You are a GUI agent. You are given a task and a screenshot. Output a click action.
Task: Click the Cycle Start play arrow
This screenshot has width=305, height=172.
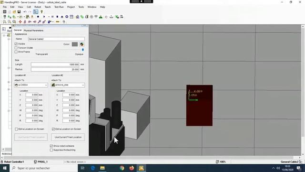click(x=44, y=17)
